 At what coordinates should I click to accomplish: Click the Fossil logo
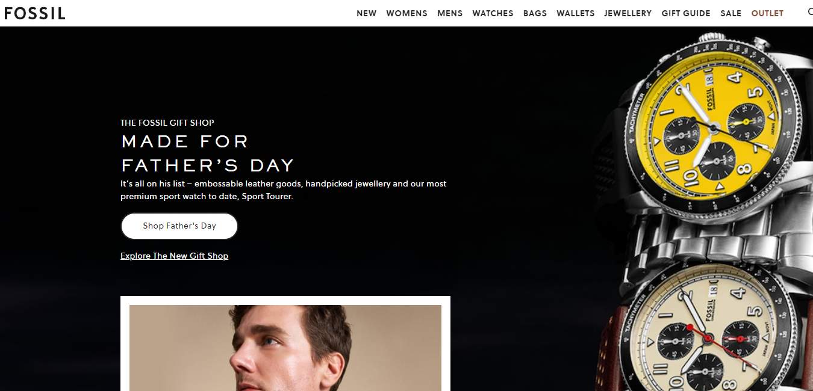click(34, 13)
